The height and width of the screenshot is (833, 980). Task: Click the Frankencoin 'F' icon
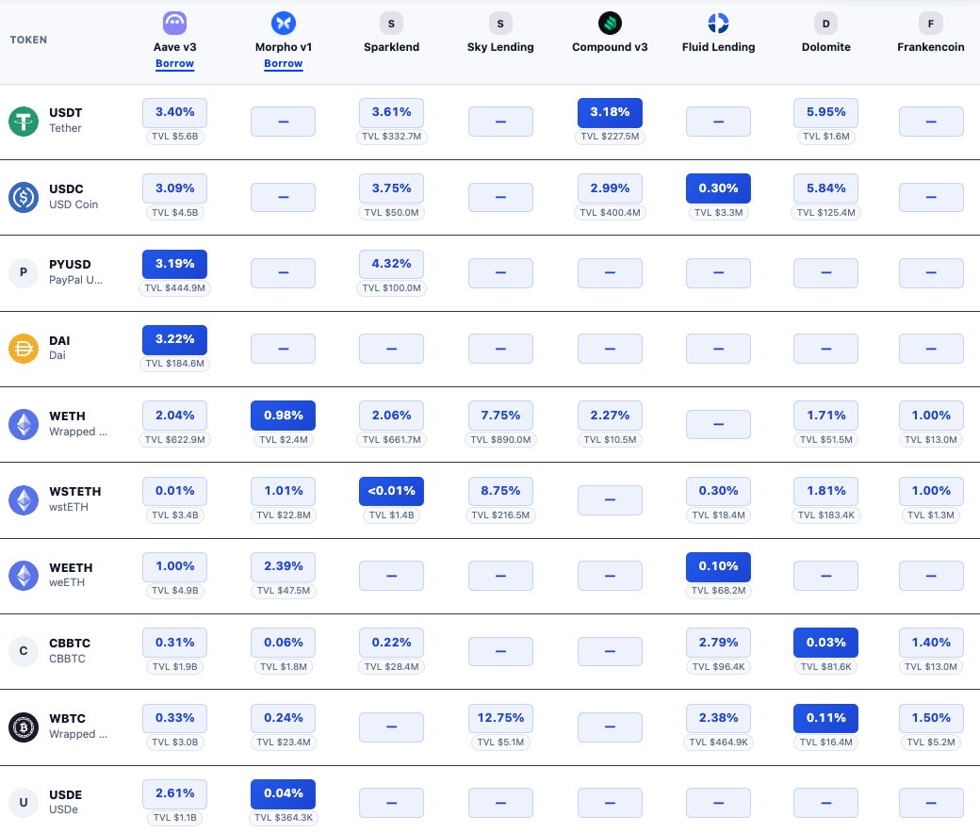click(x=931, y=24)
